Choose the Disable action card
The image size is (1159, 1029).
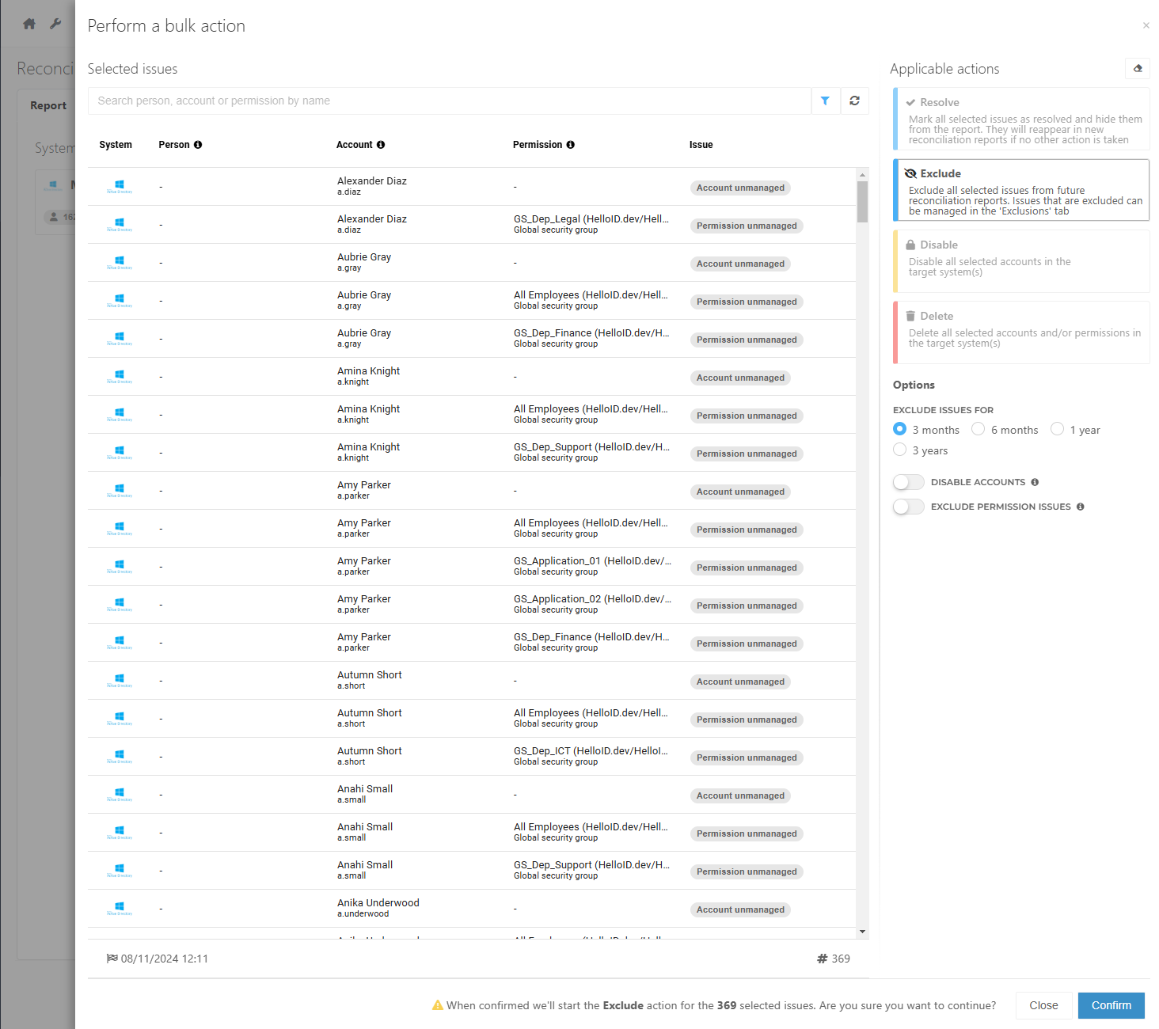pyautogui.click(x=1021, y=261)
